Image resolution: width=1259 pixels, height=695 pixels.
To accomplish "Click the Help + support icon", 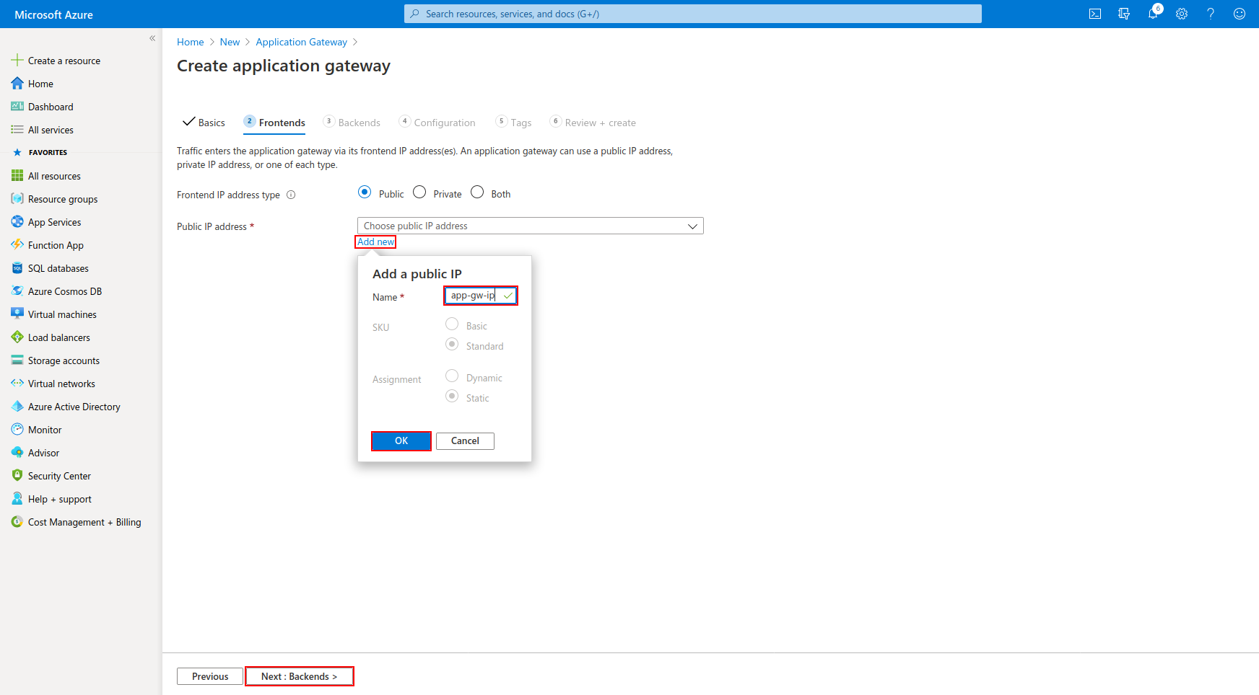I will click(x=17, y=499).
